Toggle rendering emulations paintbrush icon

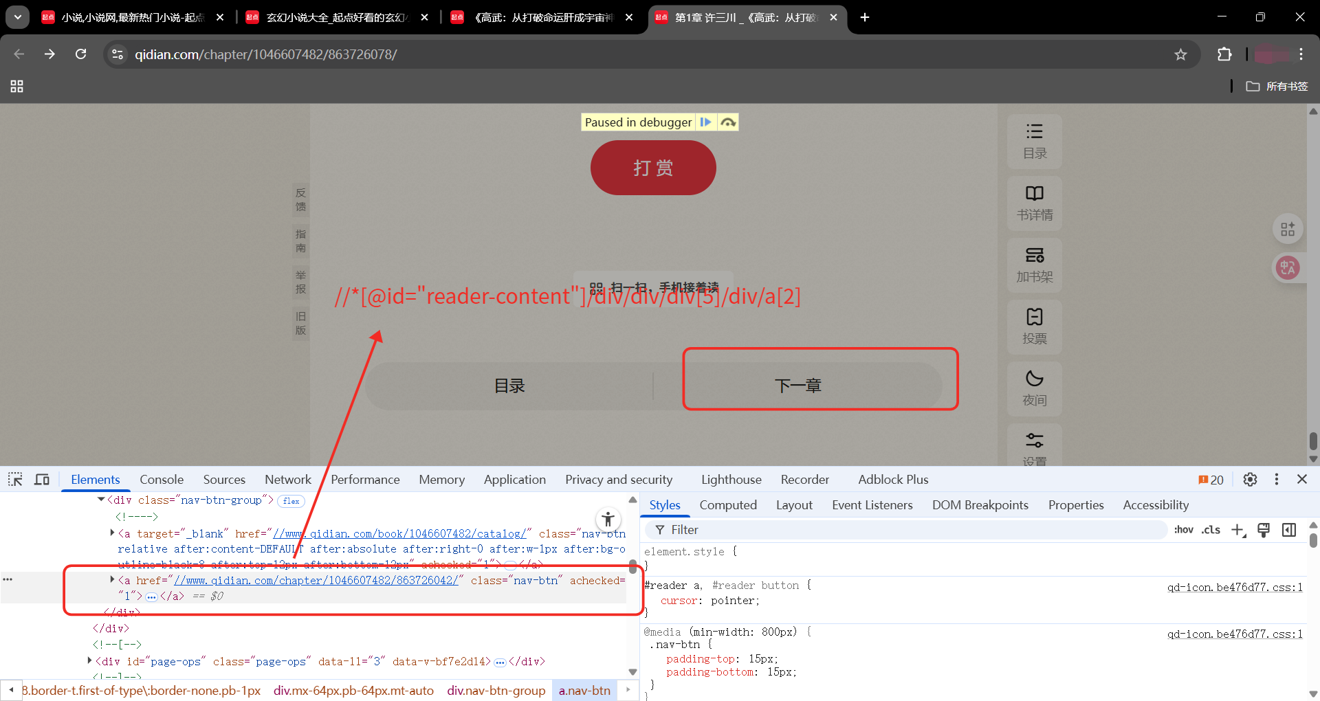pos(1264,530)
